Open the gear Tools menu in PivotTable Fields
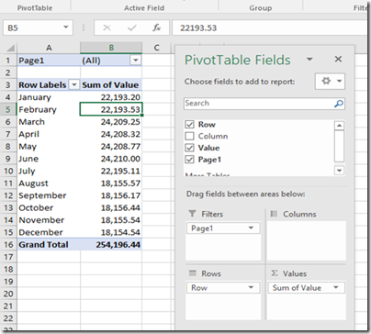This screenshot has width=371, height=334. pyautogui.click(x=330, y=81)
